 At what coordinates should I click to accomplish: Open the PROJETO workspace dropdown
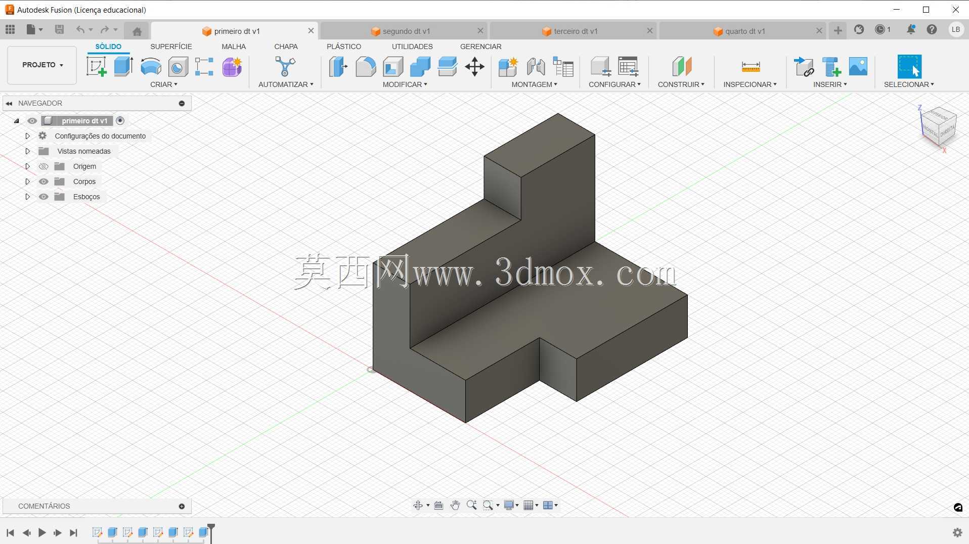coord(42,65)
